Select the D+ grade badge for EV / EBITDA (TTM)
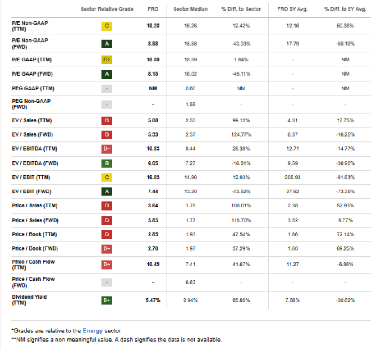Image resolution: width=376 pixels, height=350 pixels. [x=106, y=149]
